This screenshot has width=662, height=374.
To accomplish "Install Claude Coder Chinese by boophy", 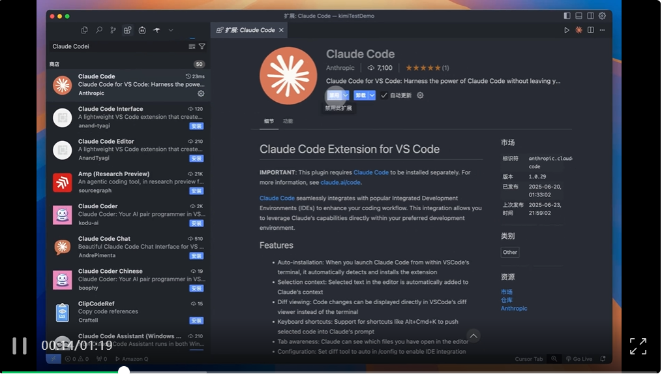I will [197, 288].
